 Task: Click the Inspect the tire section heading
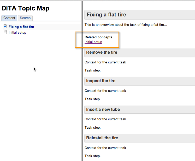click(101, 81)
